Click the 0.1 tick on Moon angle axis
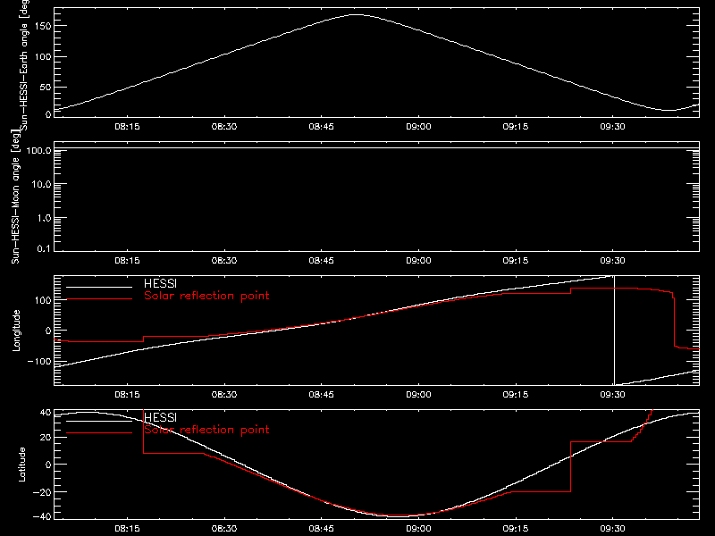Image resolution: width=715 pixels, height=536 pixels. point(44,248)
